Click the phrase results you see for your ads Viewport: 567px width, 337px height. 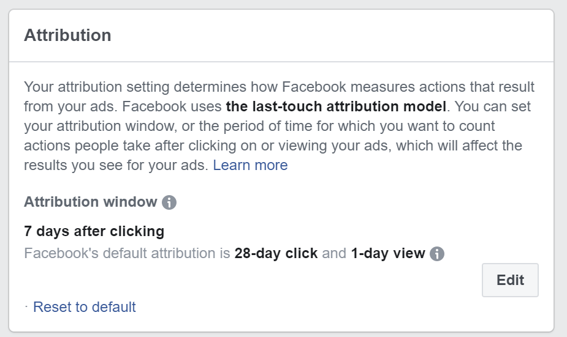point(116,165)
